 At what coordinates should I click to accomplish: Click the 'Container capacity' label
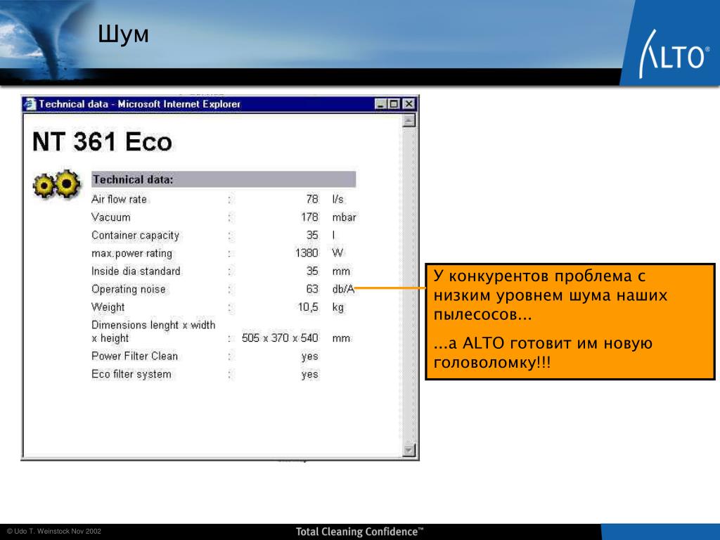point(135,236)
